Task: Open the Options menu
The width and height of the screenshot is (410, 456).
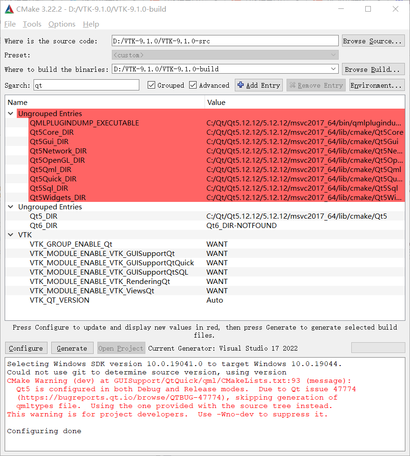Action: click(61, 24)
